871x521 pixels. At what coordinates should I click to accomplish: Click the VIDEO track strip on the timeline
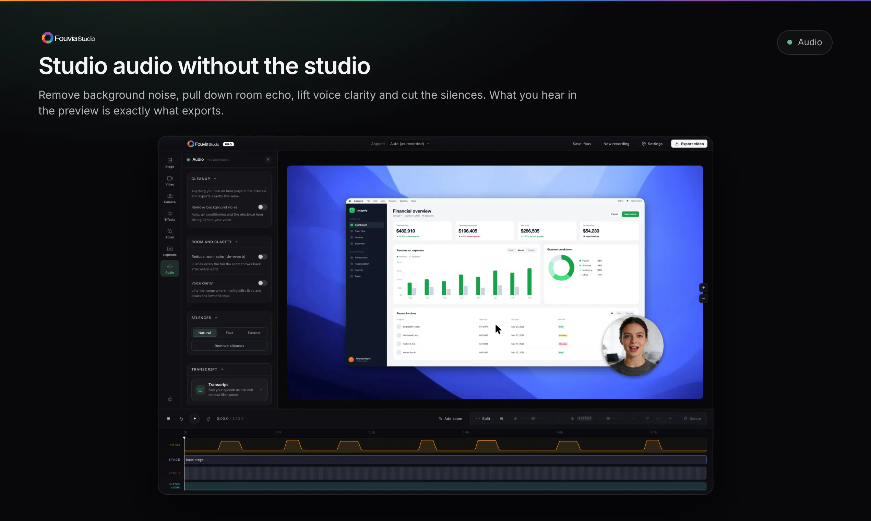[445, 473]
